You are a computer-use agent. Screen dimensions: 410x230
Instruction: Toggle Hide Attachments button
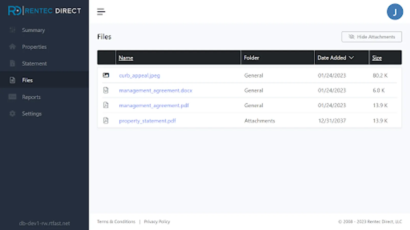point(371,37)
